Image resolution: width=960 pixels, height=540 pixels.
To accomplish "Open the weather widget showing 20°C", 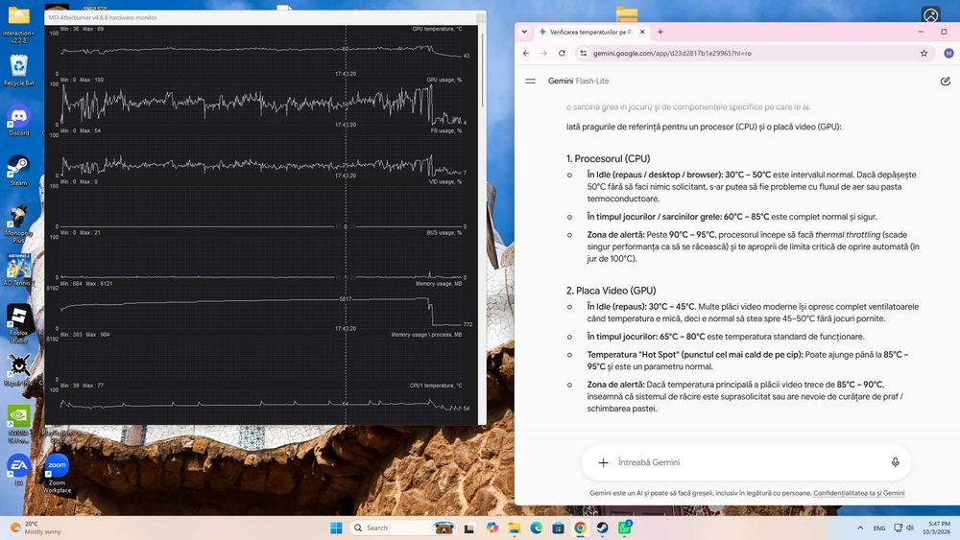I will [36, 528].
